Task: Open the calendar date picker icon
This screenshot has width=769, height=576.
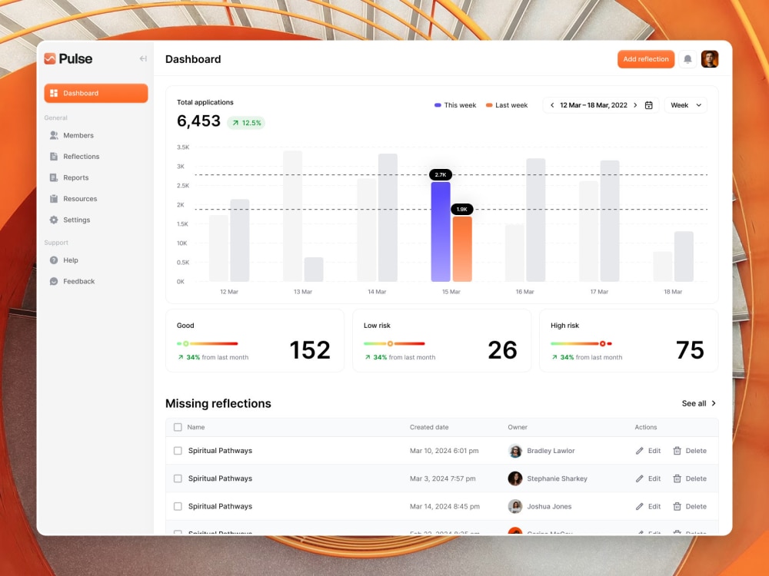Action: 648,105
